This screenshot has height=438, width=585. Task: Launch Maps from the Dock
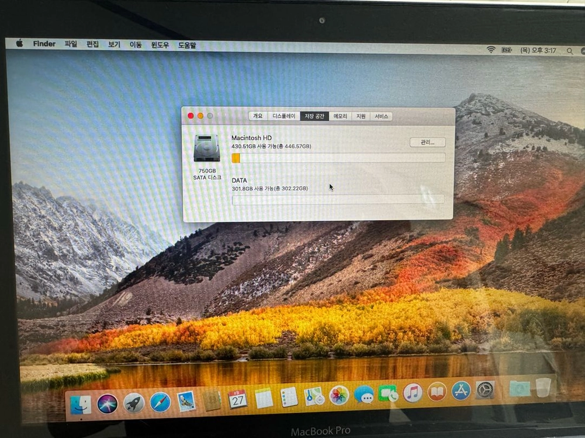coord(314,397)
